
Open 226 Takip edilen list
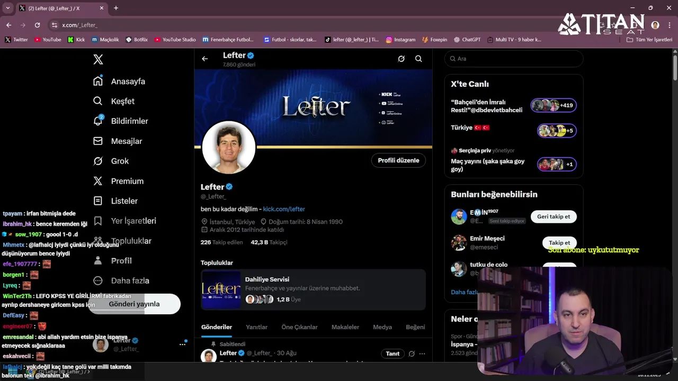click(x=221, y=242)
